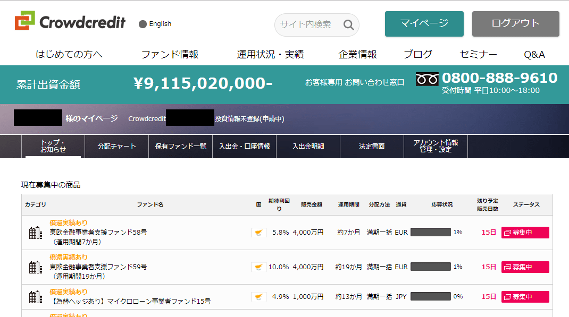Click progress bar for マイクロローン事業者ファンド15号

tap(431, 296)
